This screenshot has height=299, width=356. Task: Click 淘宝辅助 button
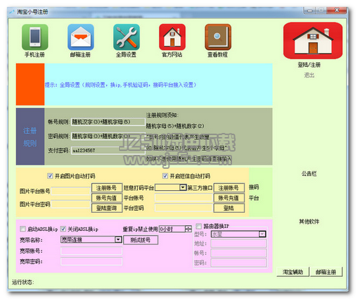click(293, 272)
